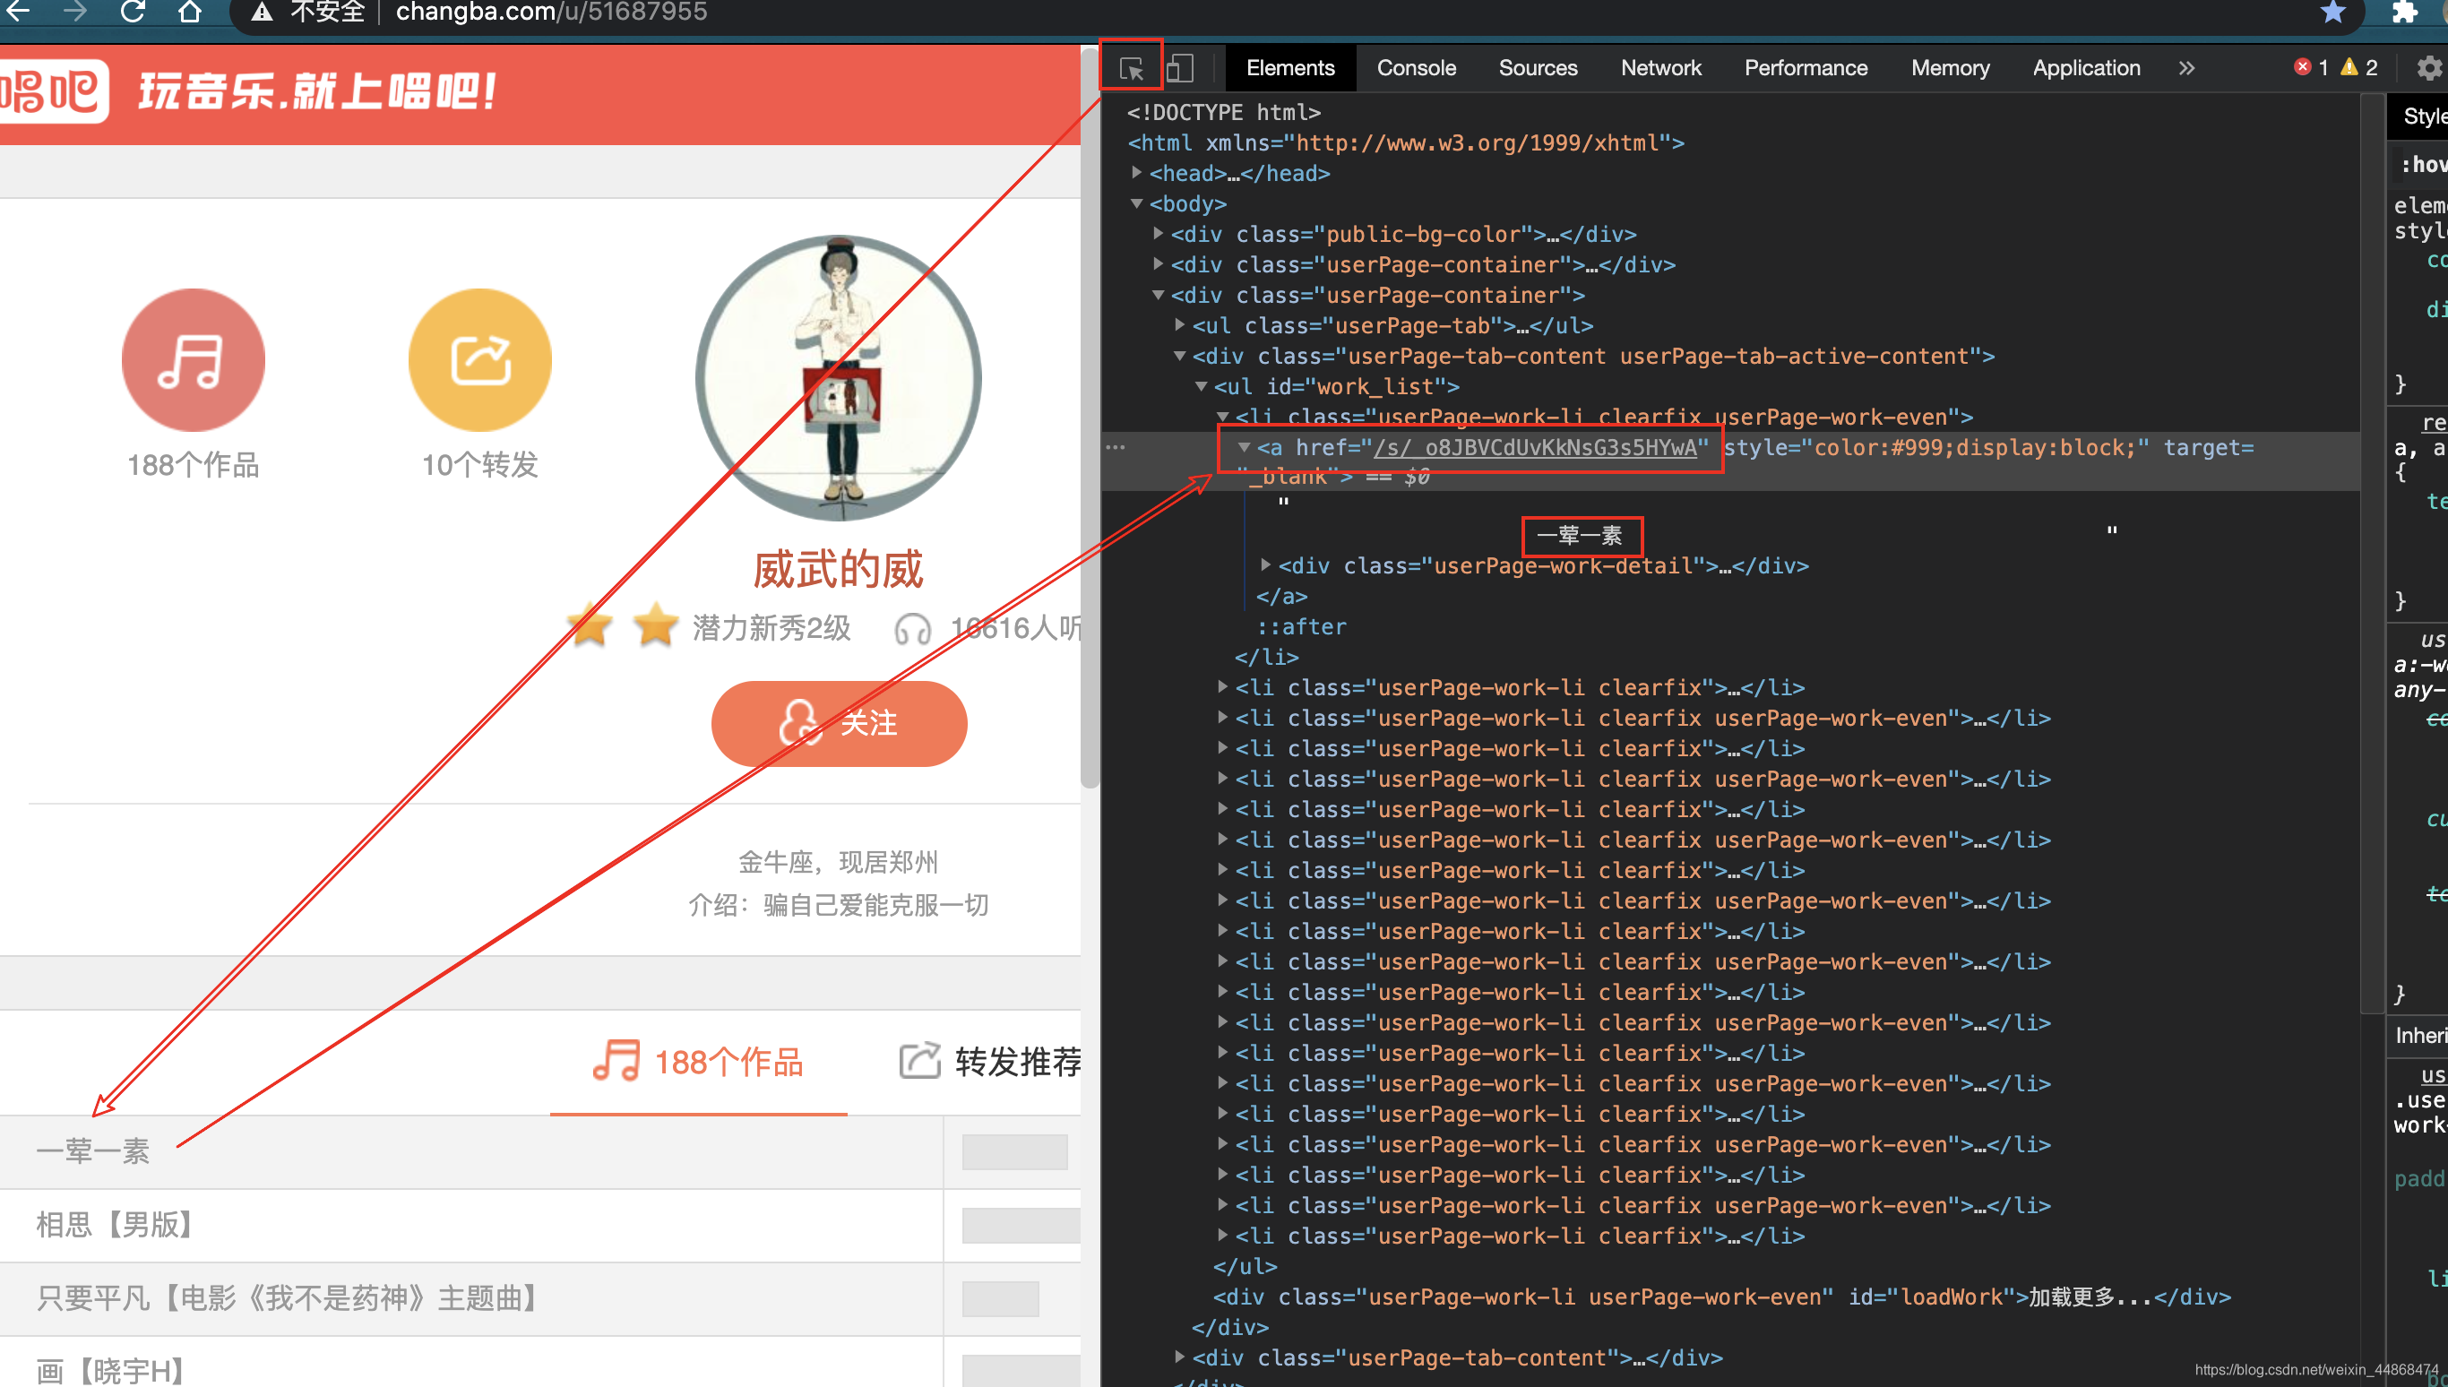Open the 相思【男版】 song link
This screenshot has height=1387, width=2448.
tap(116, 1224)
